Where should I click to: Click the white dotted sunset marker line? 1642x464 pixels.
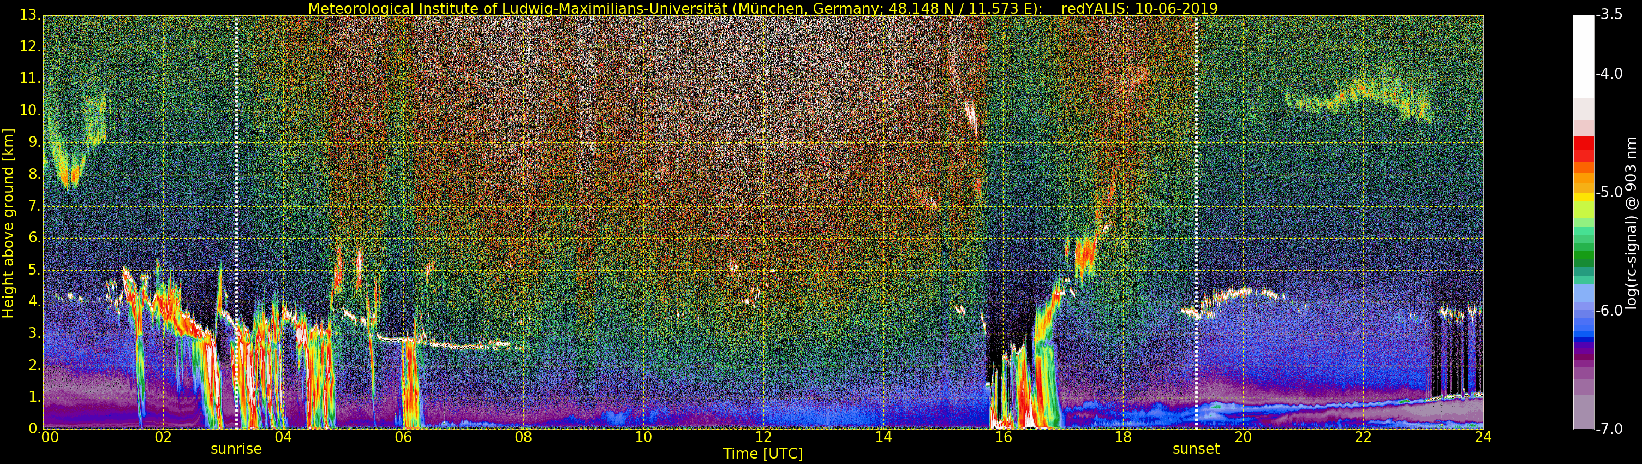click(x=1196, y=222)
